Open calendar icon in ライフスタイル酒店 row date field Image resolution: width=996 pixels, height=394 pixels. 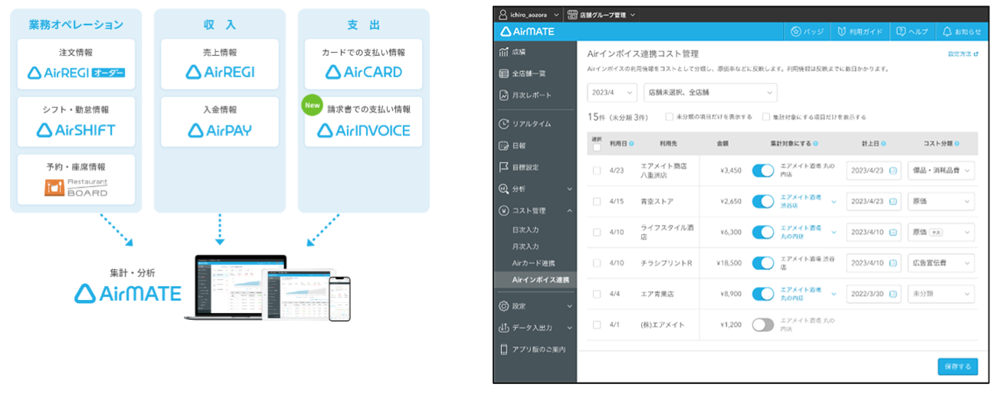pos(893,232)
